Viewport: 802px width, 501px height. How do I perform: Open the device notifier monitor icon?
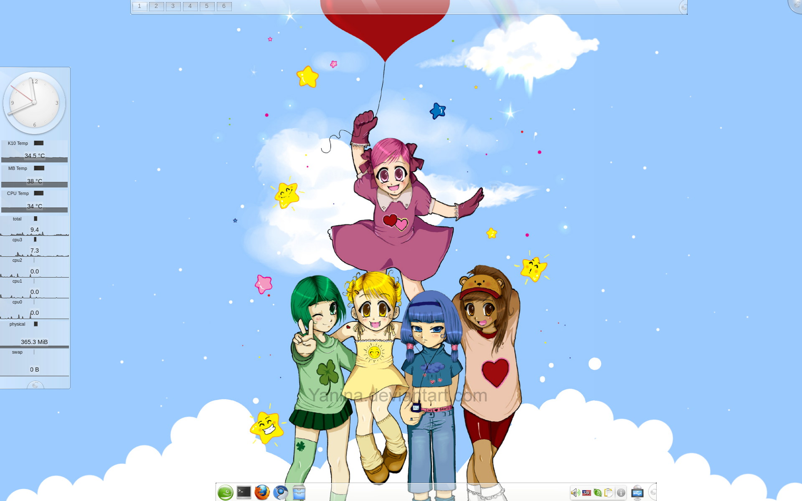pyautogui.click(x=637, y=493)
